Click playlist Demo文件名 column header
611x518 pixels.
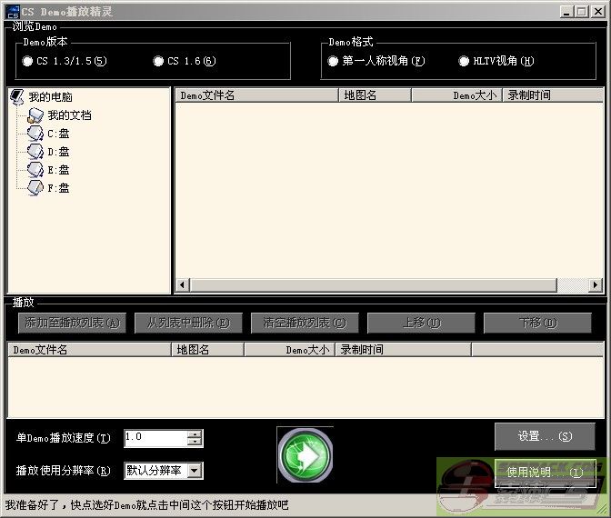coord(90,350)
